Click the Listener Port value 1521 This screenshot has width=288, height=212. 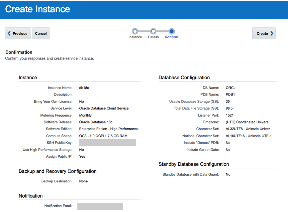pos(230,115)
